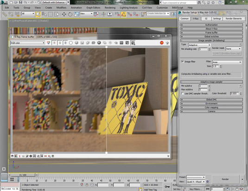Image resolution: width=248 pixels, height=191 pixels.
Task: Save the image from V-Ray frame buffer
Action: tap(82, 43)
